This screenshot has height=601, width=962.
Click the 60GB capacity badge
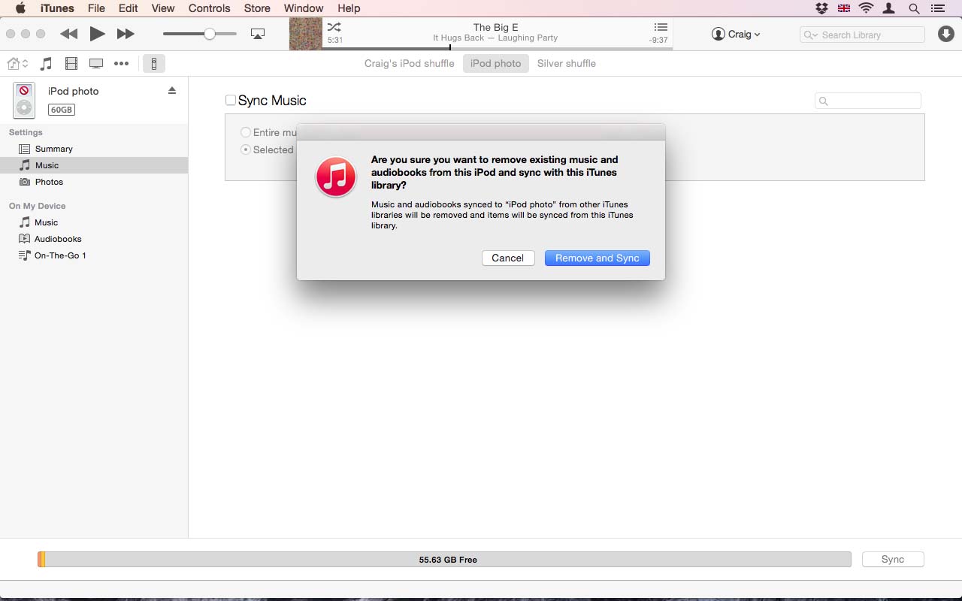coord(62,110)
